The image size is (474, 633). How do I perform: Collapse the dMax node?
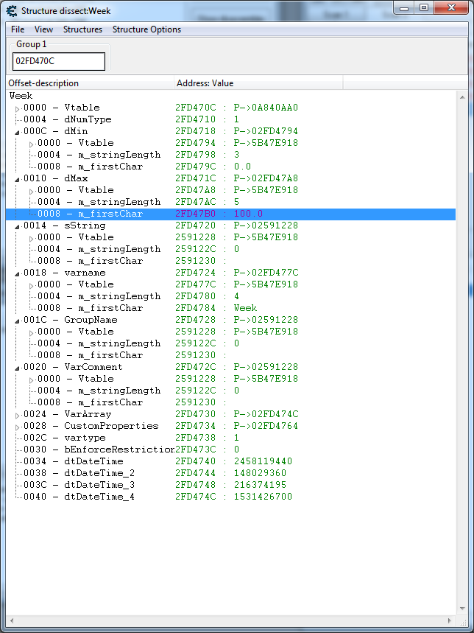pos(17,179)
